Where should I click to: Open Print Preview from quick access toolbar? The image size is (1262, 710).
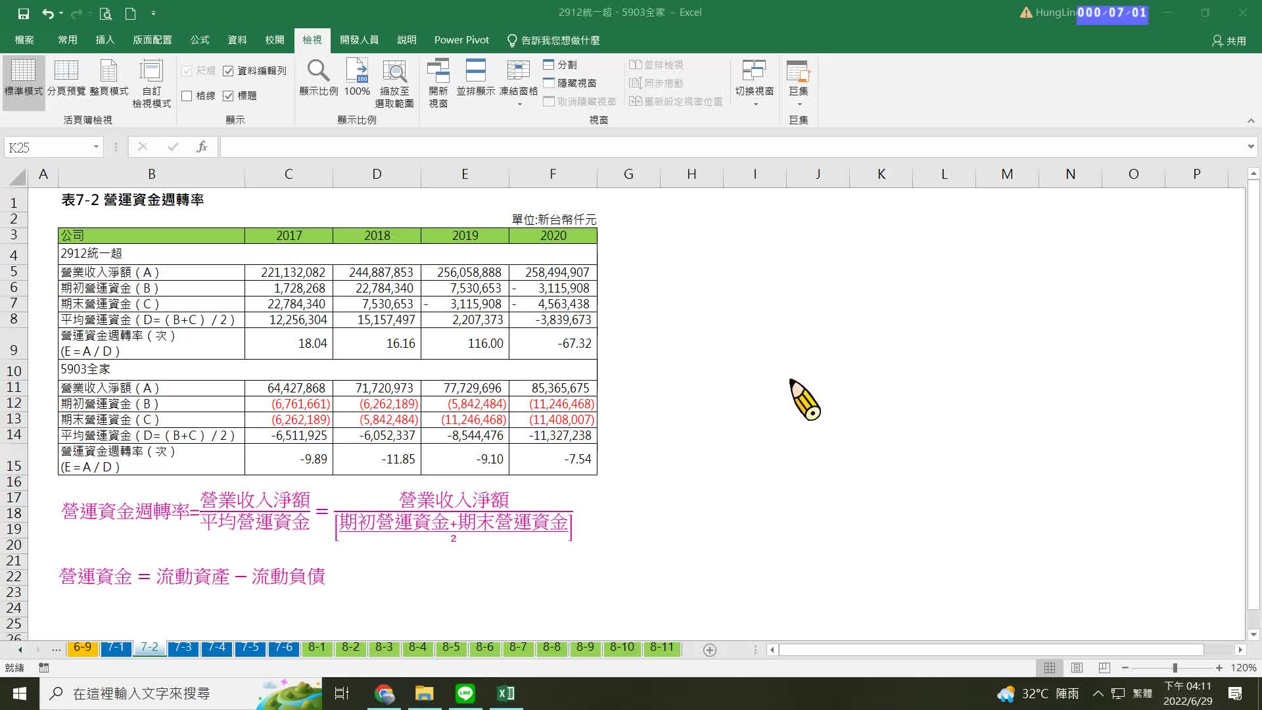point(105,13)
